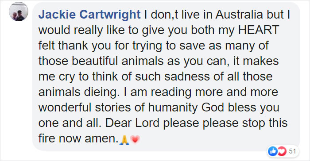
Task: Click the blue thumbs-up Like reaction icon
Action: [x=273, y=151]
